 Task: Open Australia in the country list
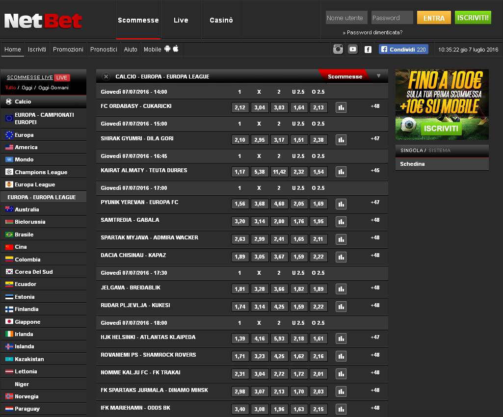coord(43,209)
